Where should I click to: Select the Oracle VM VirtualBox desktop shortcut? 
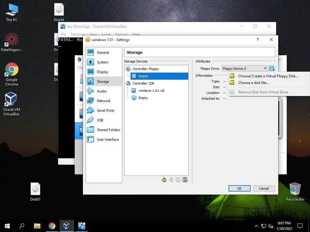(x=11, y=104)
